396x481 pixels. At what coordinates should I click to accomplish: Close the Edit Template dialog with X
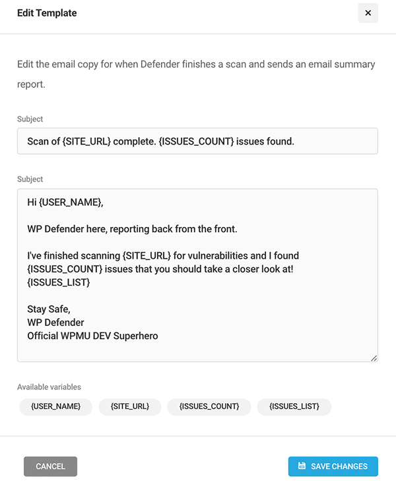368,13
